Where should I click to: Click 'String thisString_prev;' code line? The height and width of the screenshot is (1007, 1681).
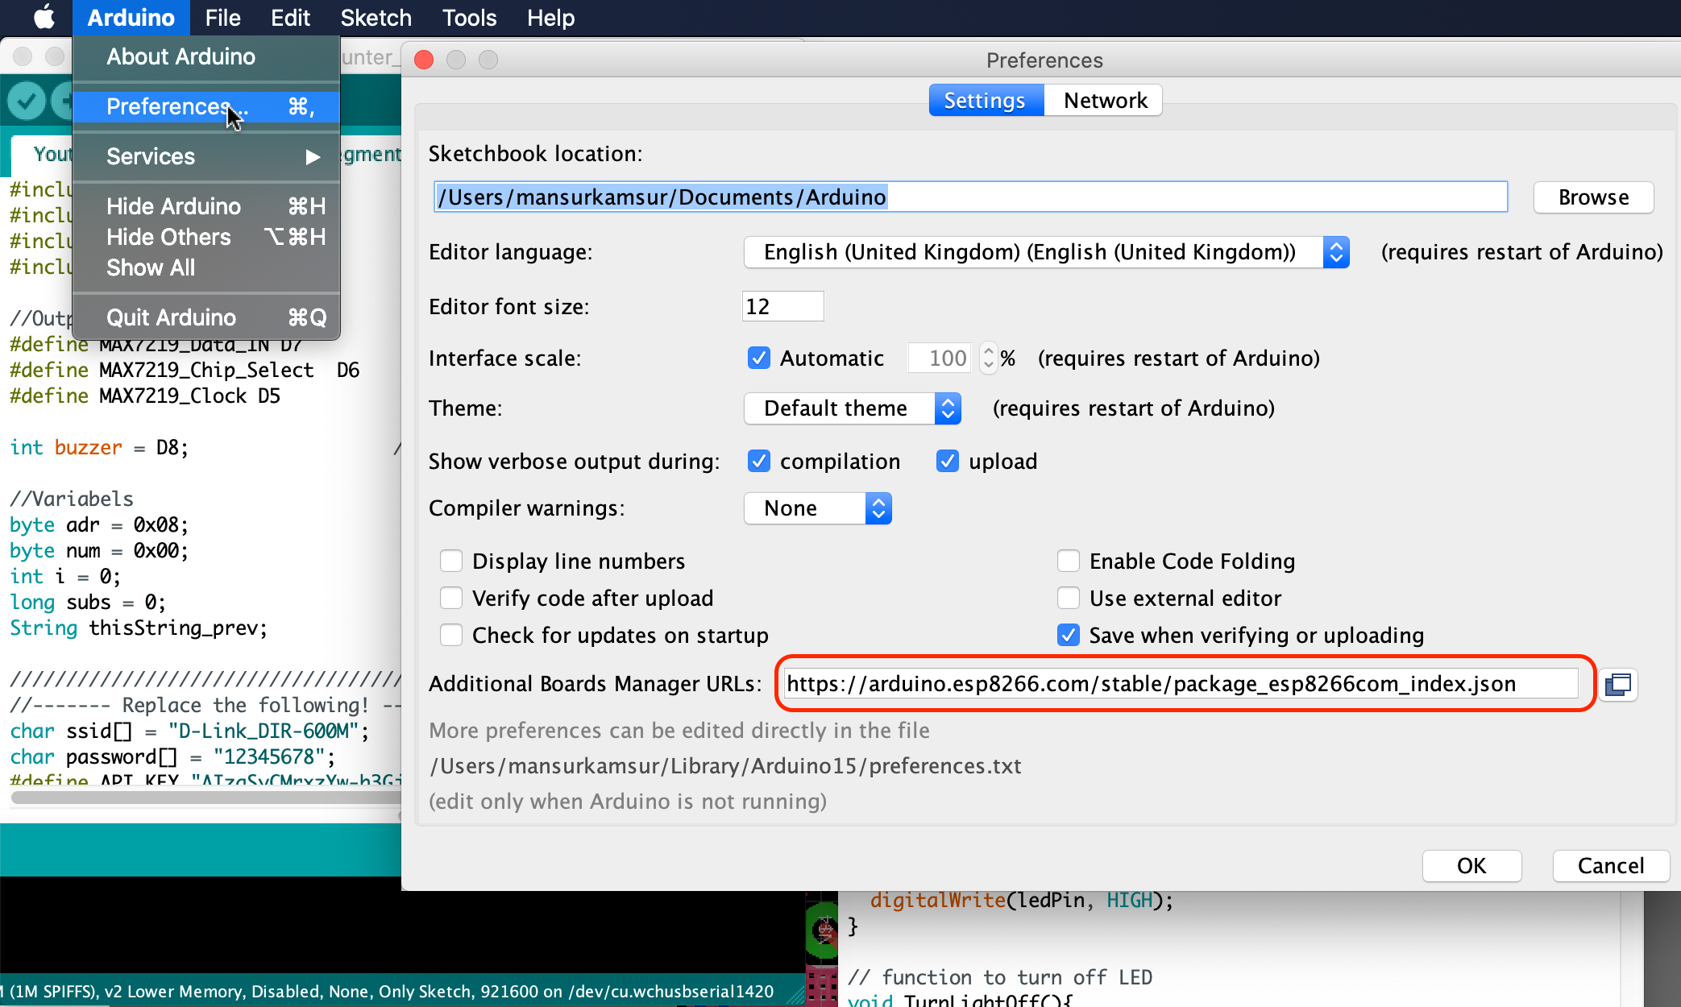139,628
